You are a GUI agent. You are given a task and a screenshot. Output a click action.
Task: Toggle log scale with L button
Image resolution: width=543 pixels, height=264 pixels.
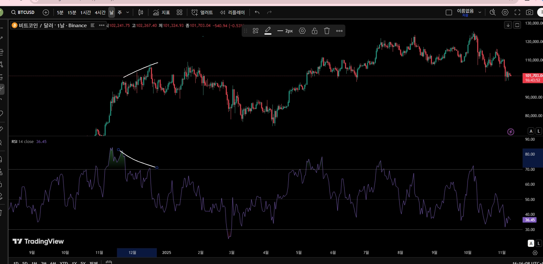tap(539, 131)
